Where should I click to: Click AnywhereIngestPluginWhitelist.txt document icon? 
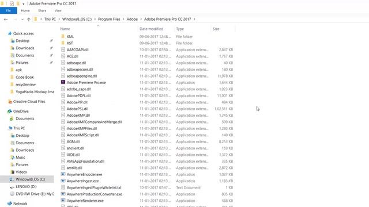[63, 187]
